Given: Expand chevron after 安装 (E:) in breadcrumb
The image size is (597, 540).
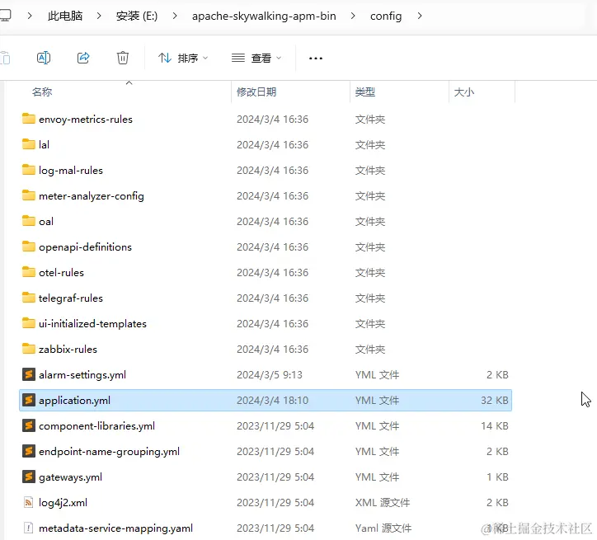Looking at the screenshot, I should [175, 16].
